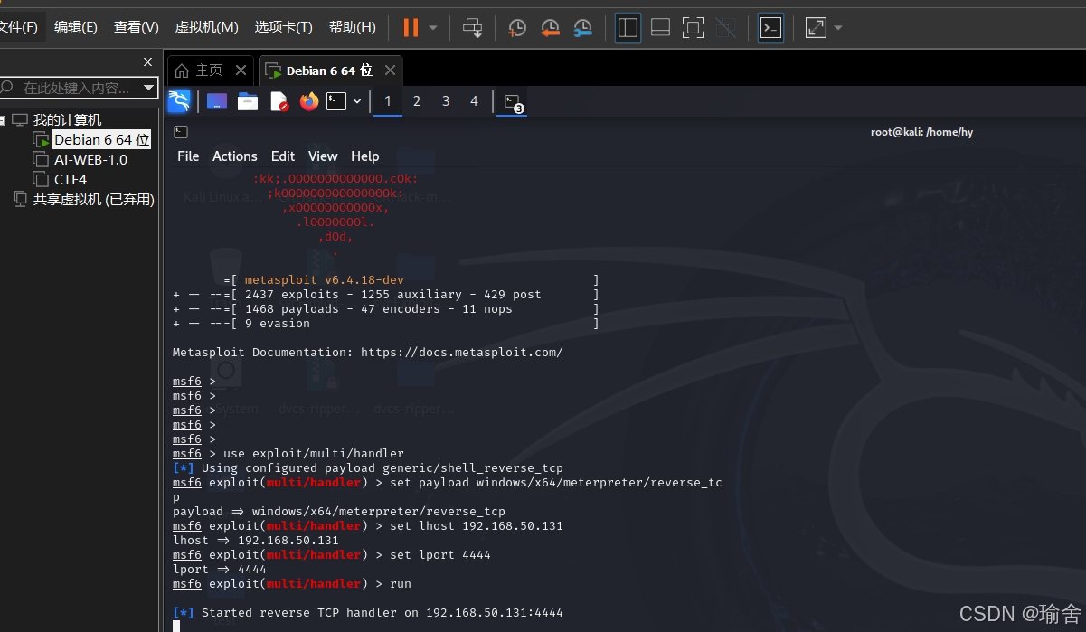Click the https://docs.metasploit.com/ link
The image size is (1086, 632).
(462, 353)
